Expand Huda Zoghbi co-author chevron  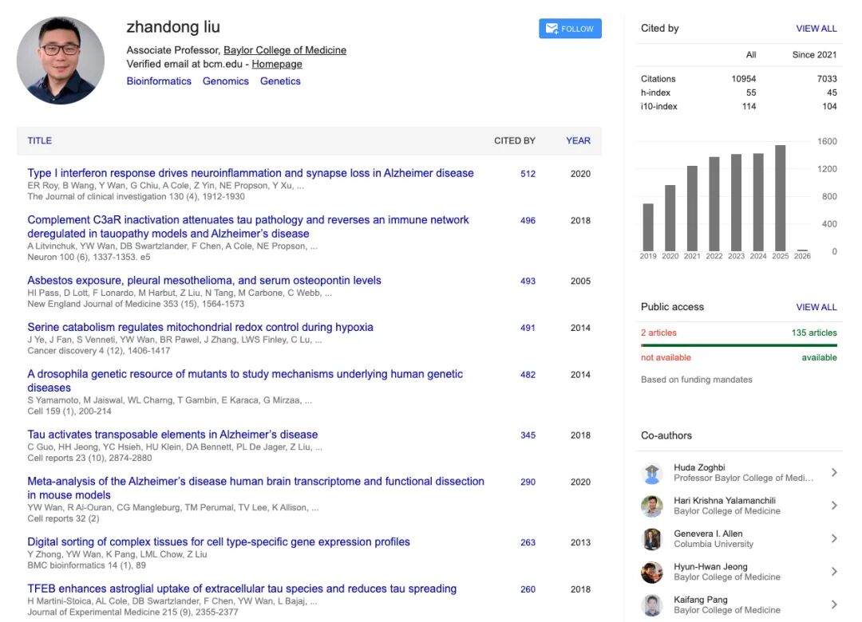(834, 473)
